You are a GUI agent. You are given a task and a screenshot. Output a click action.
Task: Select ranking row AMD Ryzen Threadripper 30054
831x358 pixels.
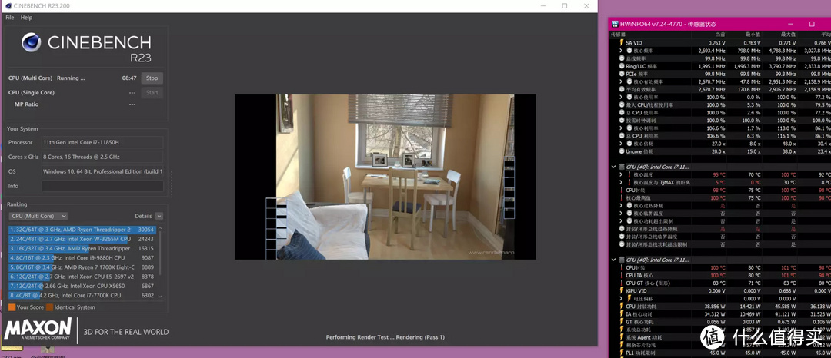(82, 230)
